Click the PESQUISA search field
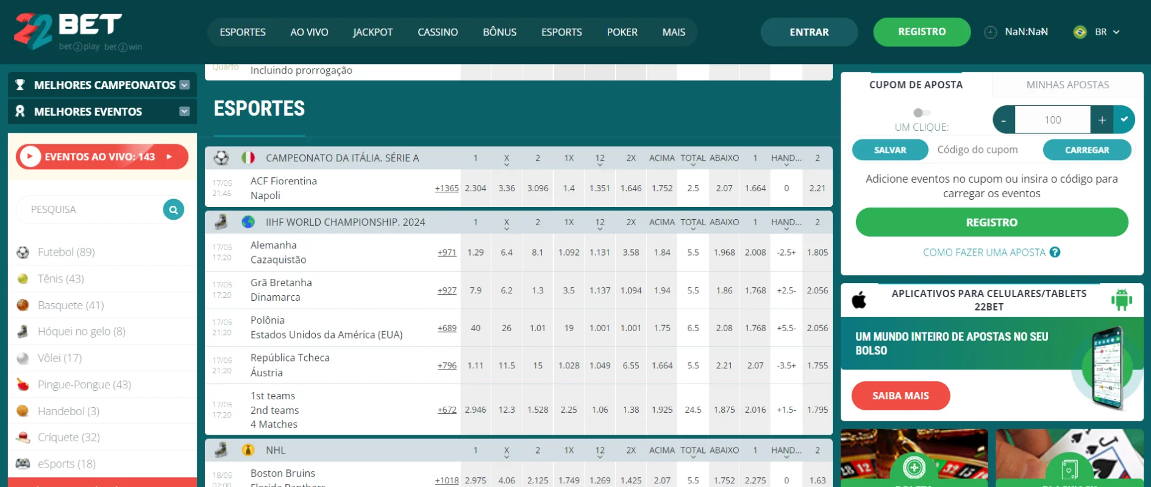 point(91,209)
